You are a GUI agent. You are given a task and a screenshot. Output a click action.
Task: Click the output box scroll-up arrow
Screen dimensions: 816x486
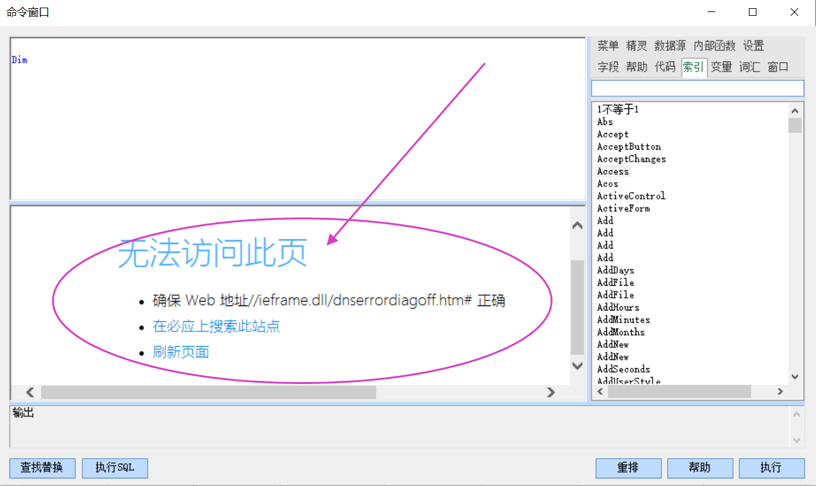tap(796, 414)
